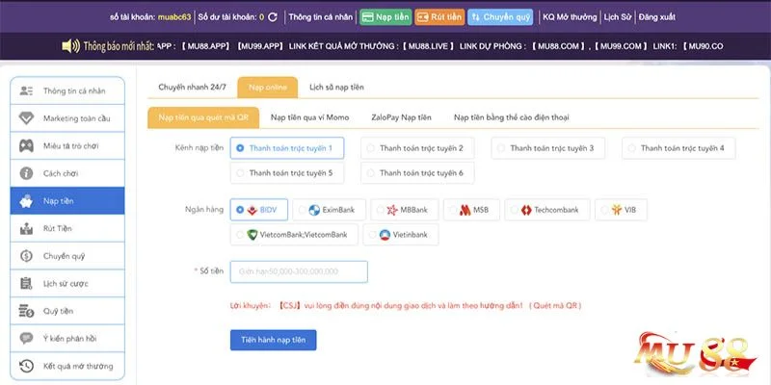Screen dimensions: 771x385
Task: Click Tiến hành nạp tiền button
Action: click(x=274, y=340)
